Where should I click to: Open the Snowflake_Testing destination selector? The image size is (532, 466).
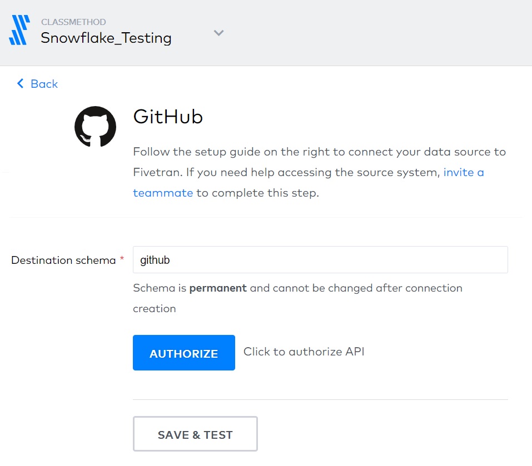tap(106, 38)
